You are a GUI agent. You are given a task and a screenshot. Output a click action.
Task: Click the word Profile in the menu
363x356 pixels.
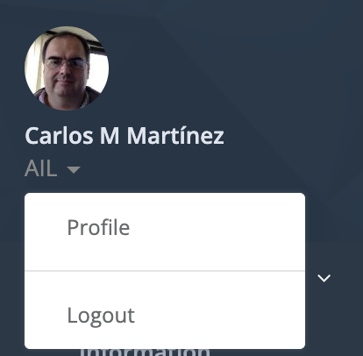click(x=98, y=228)
